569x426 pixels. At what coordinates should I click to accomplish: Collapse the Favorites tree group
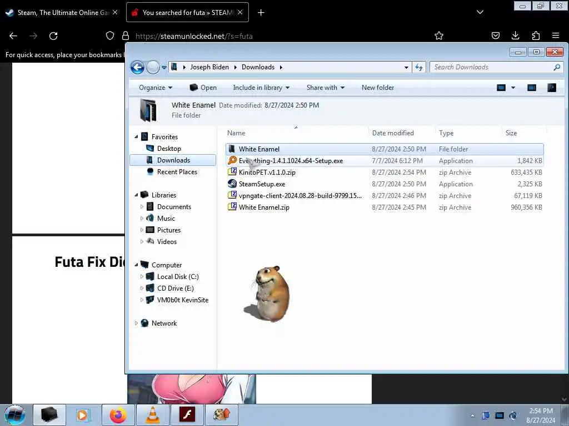click(x=137, y=137)
